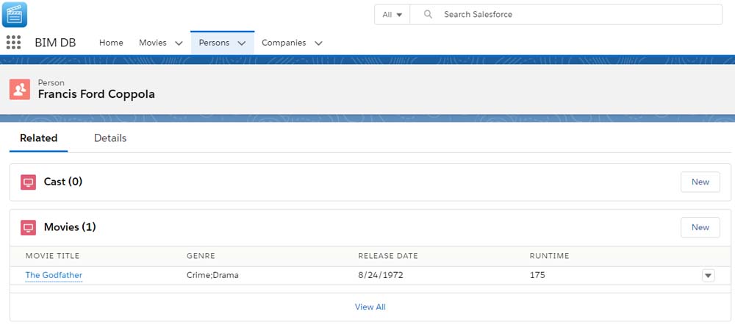Open the App Launcher grid icon
Screen dimensions: 735x328
tap(13, 42)
